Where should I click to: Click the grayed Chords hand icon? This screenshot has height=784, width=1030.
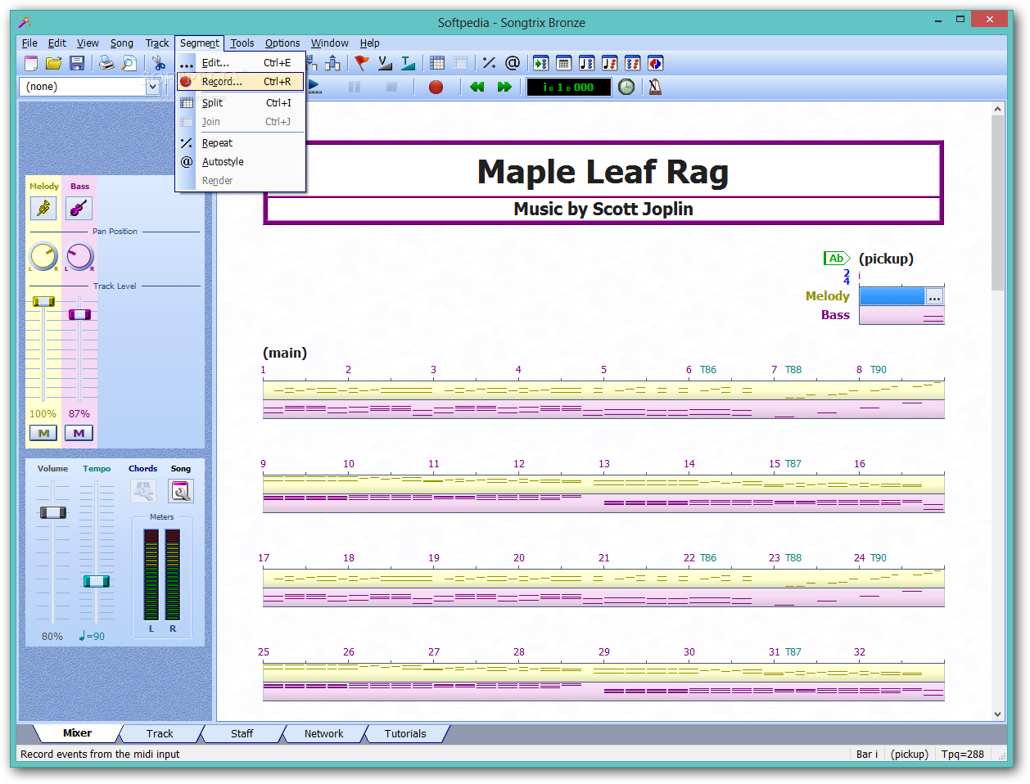pos(143,491)
